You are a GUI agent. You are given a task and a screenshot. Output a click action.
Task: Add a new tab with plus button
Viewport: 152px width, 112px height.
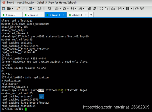coord(91,15)
